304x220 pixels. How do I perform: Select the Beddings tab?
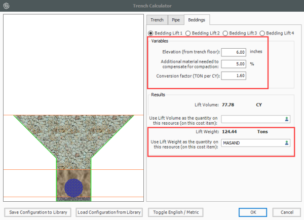pyautogui.click(x=197, y=20)
